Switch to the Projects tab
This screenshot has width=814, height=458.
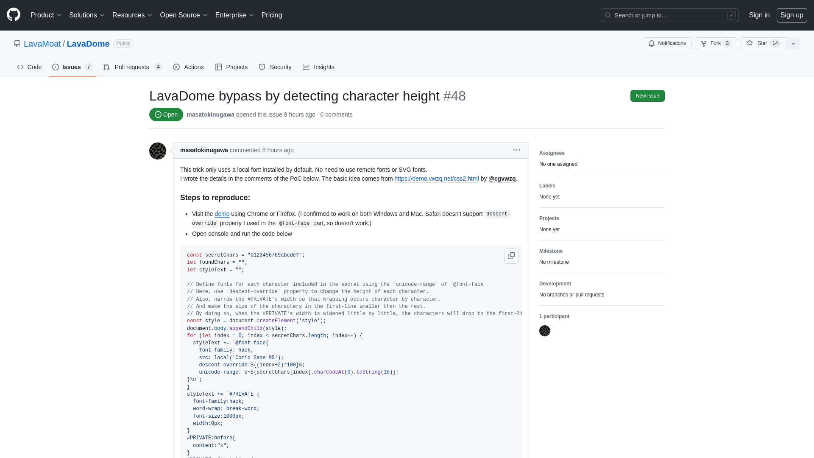pyautogui.click(x=231, y=67)
